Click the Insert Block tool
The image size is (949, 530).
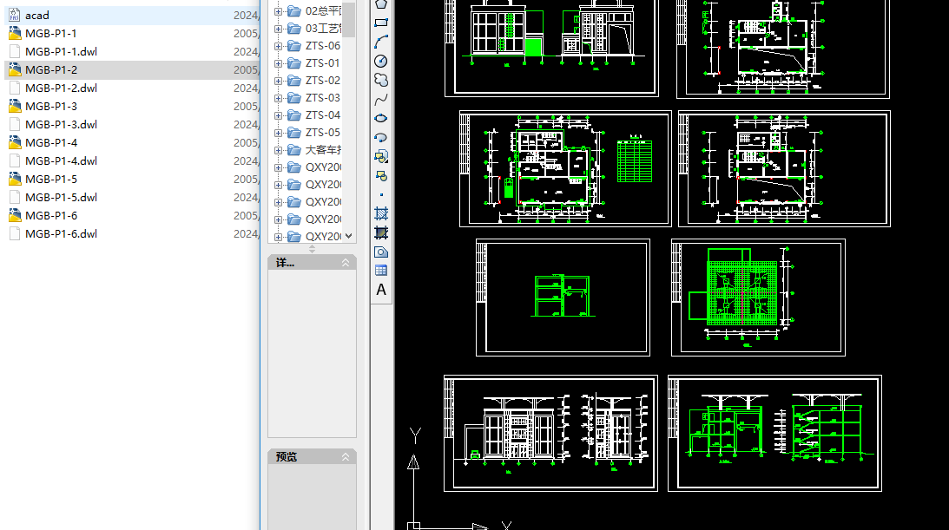pyautogui.click(x=380, y=156)
